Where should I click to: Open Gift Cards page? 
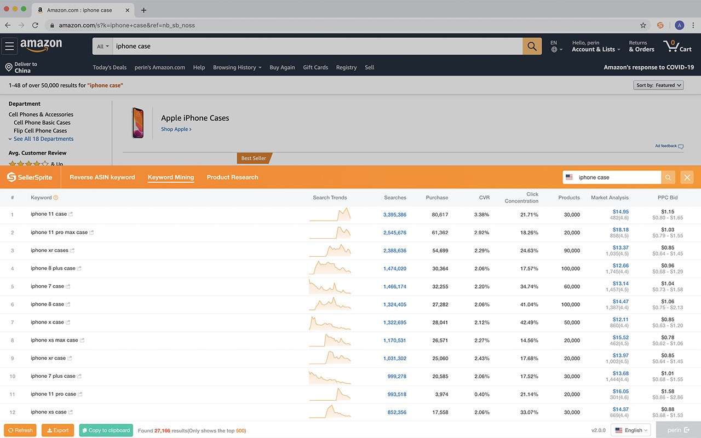pos(315,67)
